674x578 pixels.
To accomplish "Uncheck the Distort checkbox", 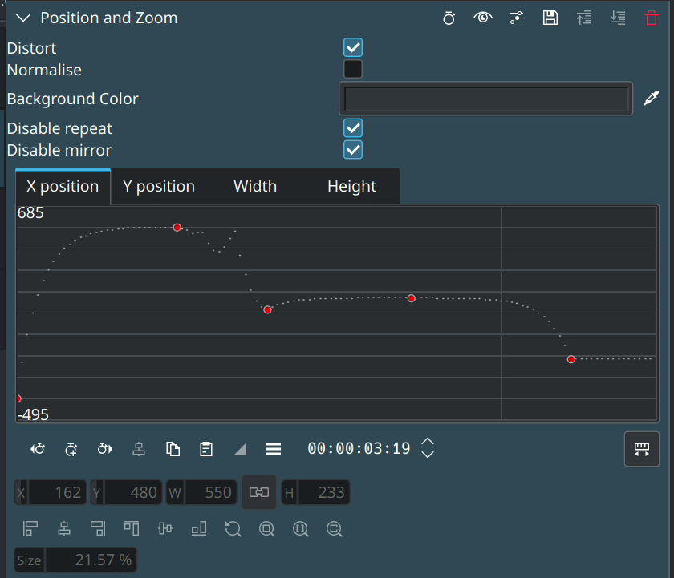I will (353, 47).
